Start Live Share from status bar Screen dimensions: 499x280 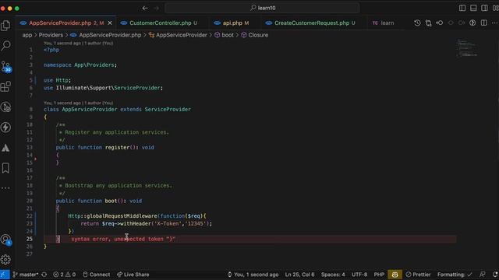coord(133,275)
